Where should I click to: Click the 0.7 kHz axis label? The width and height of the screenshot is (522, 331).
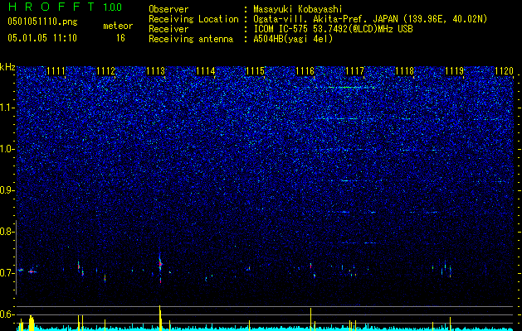[x=7, y=273]
